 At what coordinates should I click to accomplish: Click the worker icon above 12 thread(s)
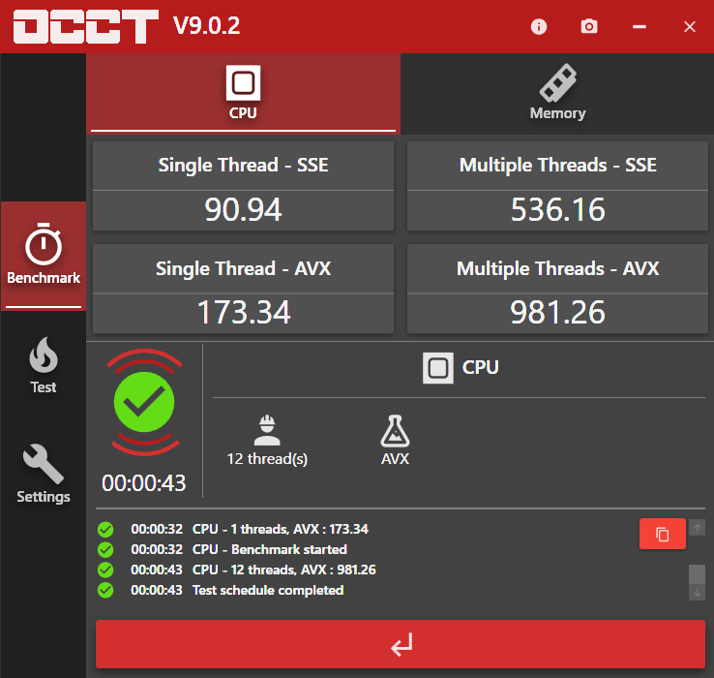click(267, 430)
